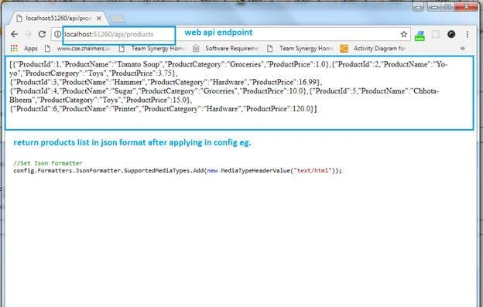Click the "Tomato Soup" product name text

139,64
